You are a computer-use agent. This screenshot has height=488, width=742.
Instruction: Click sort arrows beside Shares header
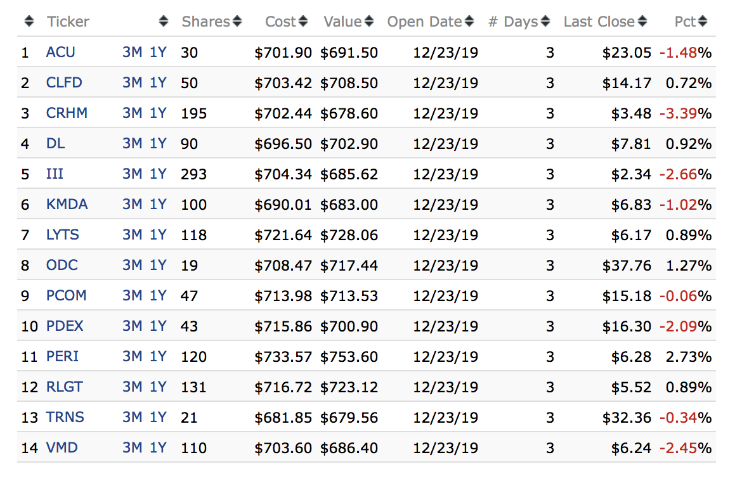[x=237, y=22]
